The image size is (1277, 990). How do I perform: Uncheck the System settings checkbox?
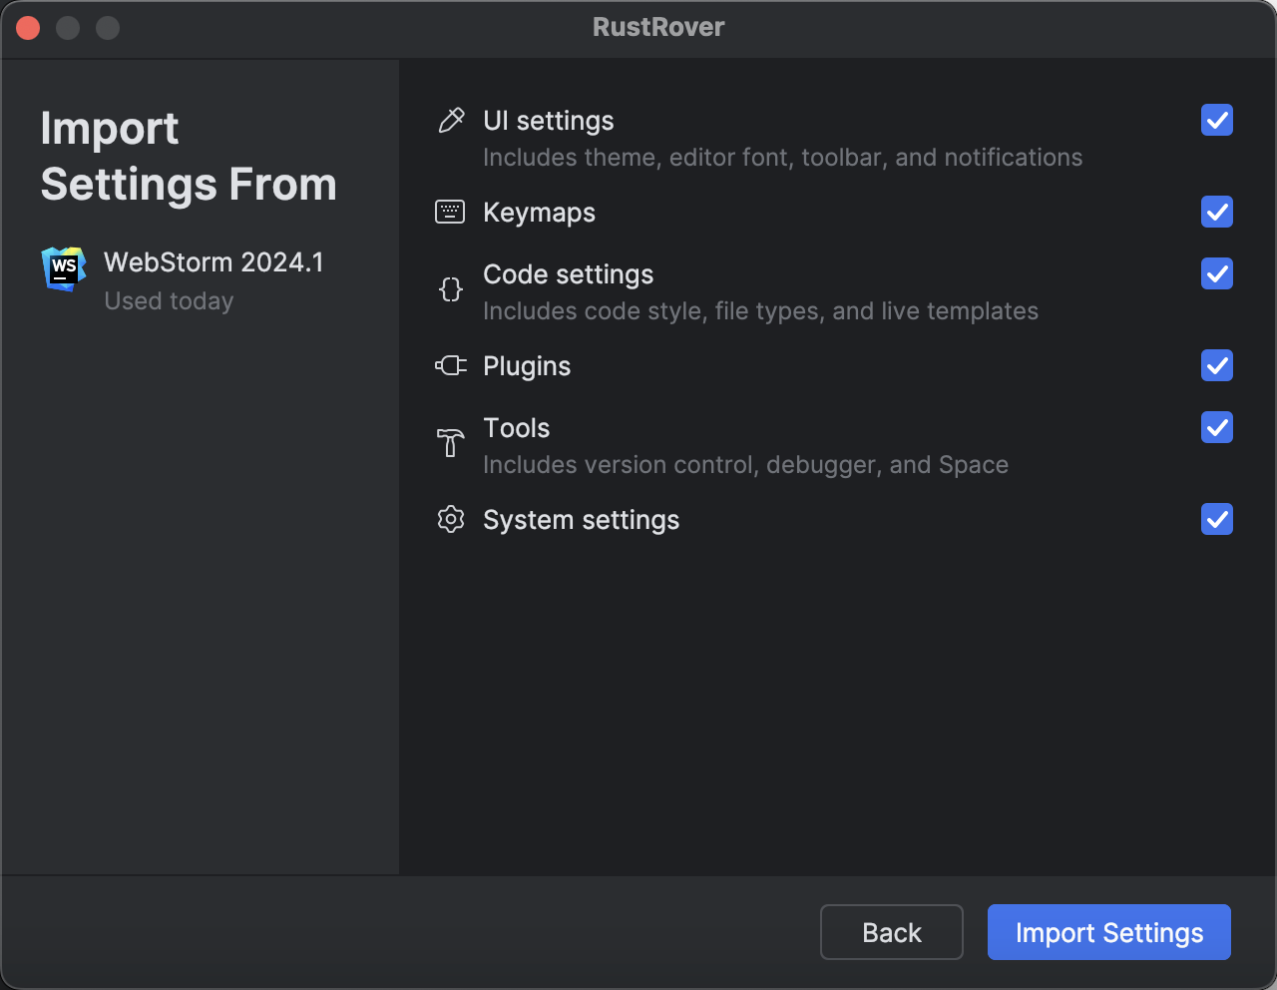pos(1216,519)
